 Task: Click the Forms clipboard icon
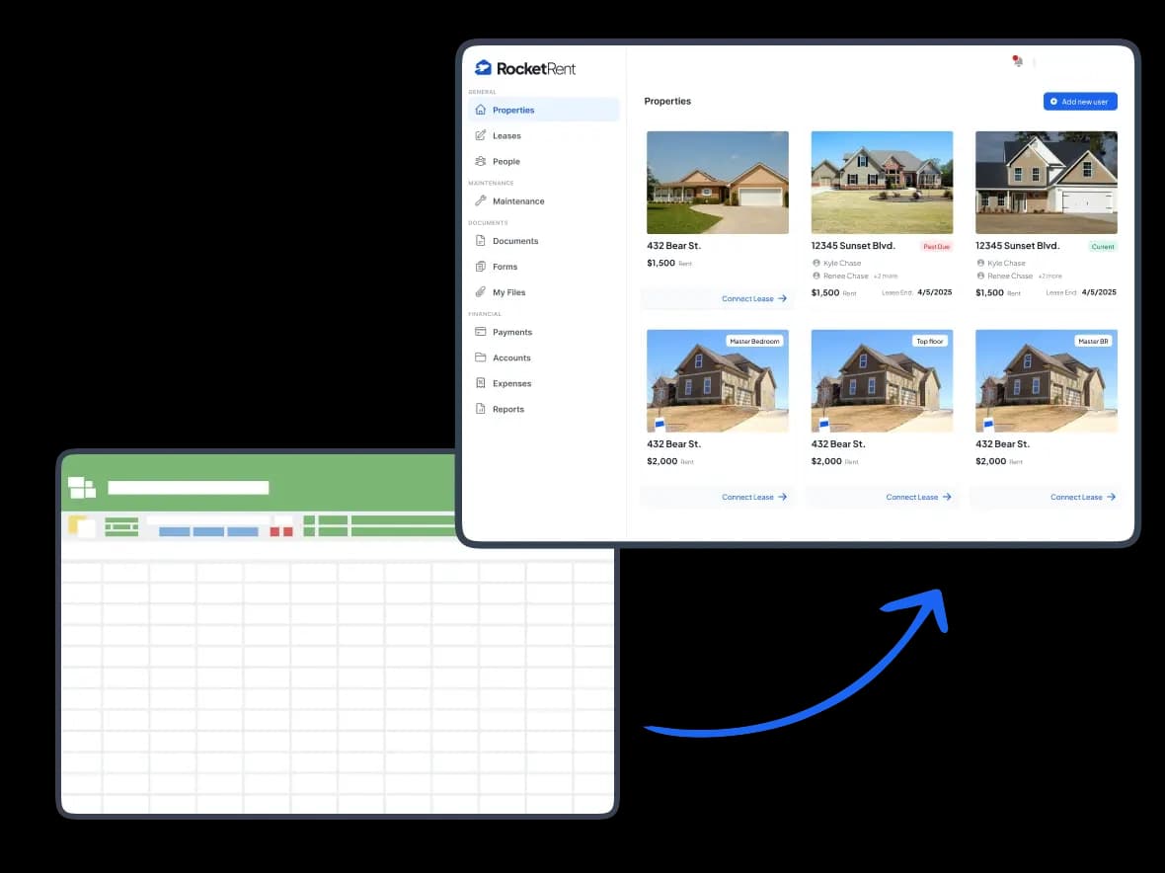coord(481,266)
